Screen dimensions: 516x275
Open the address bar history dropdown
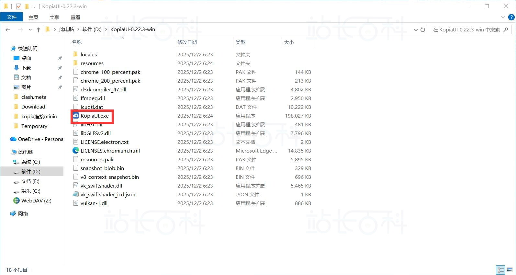pos(416,29)
